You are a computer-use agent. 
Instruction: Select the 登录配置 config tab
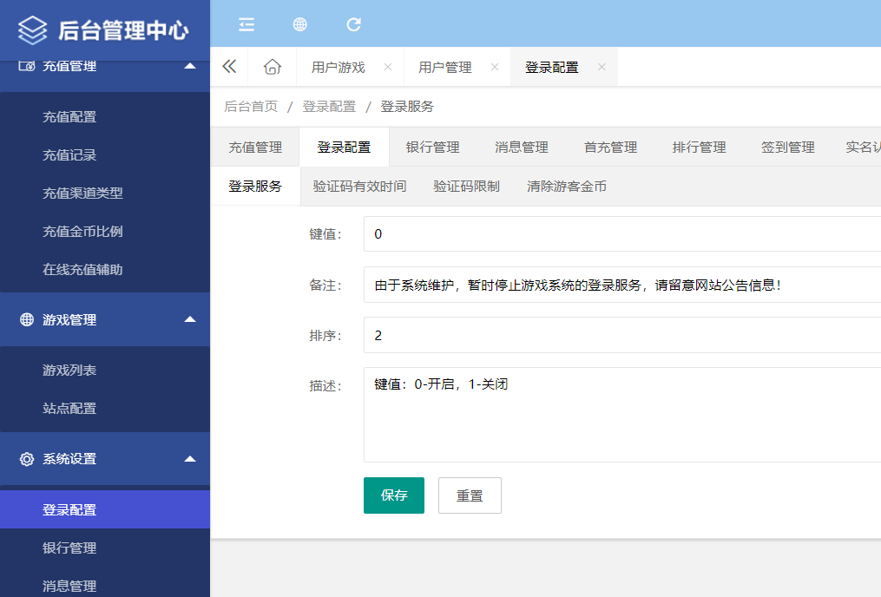click(x=344, y=148)
